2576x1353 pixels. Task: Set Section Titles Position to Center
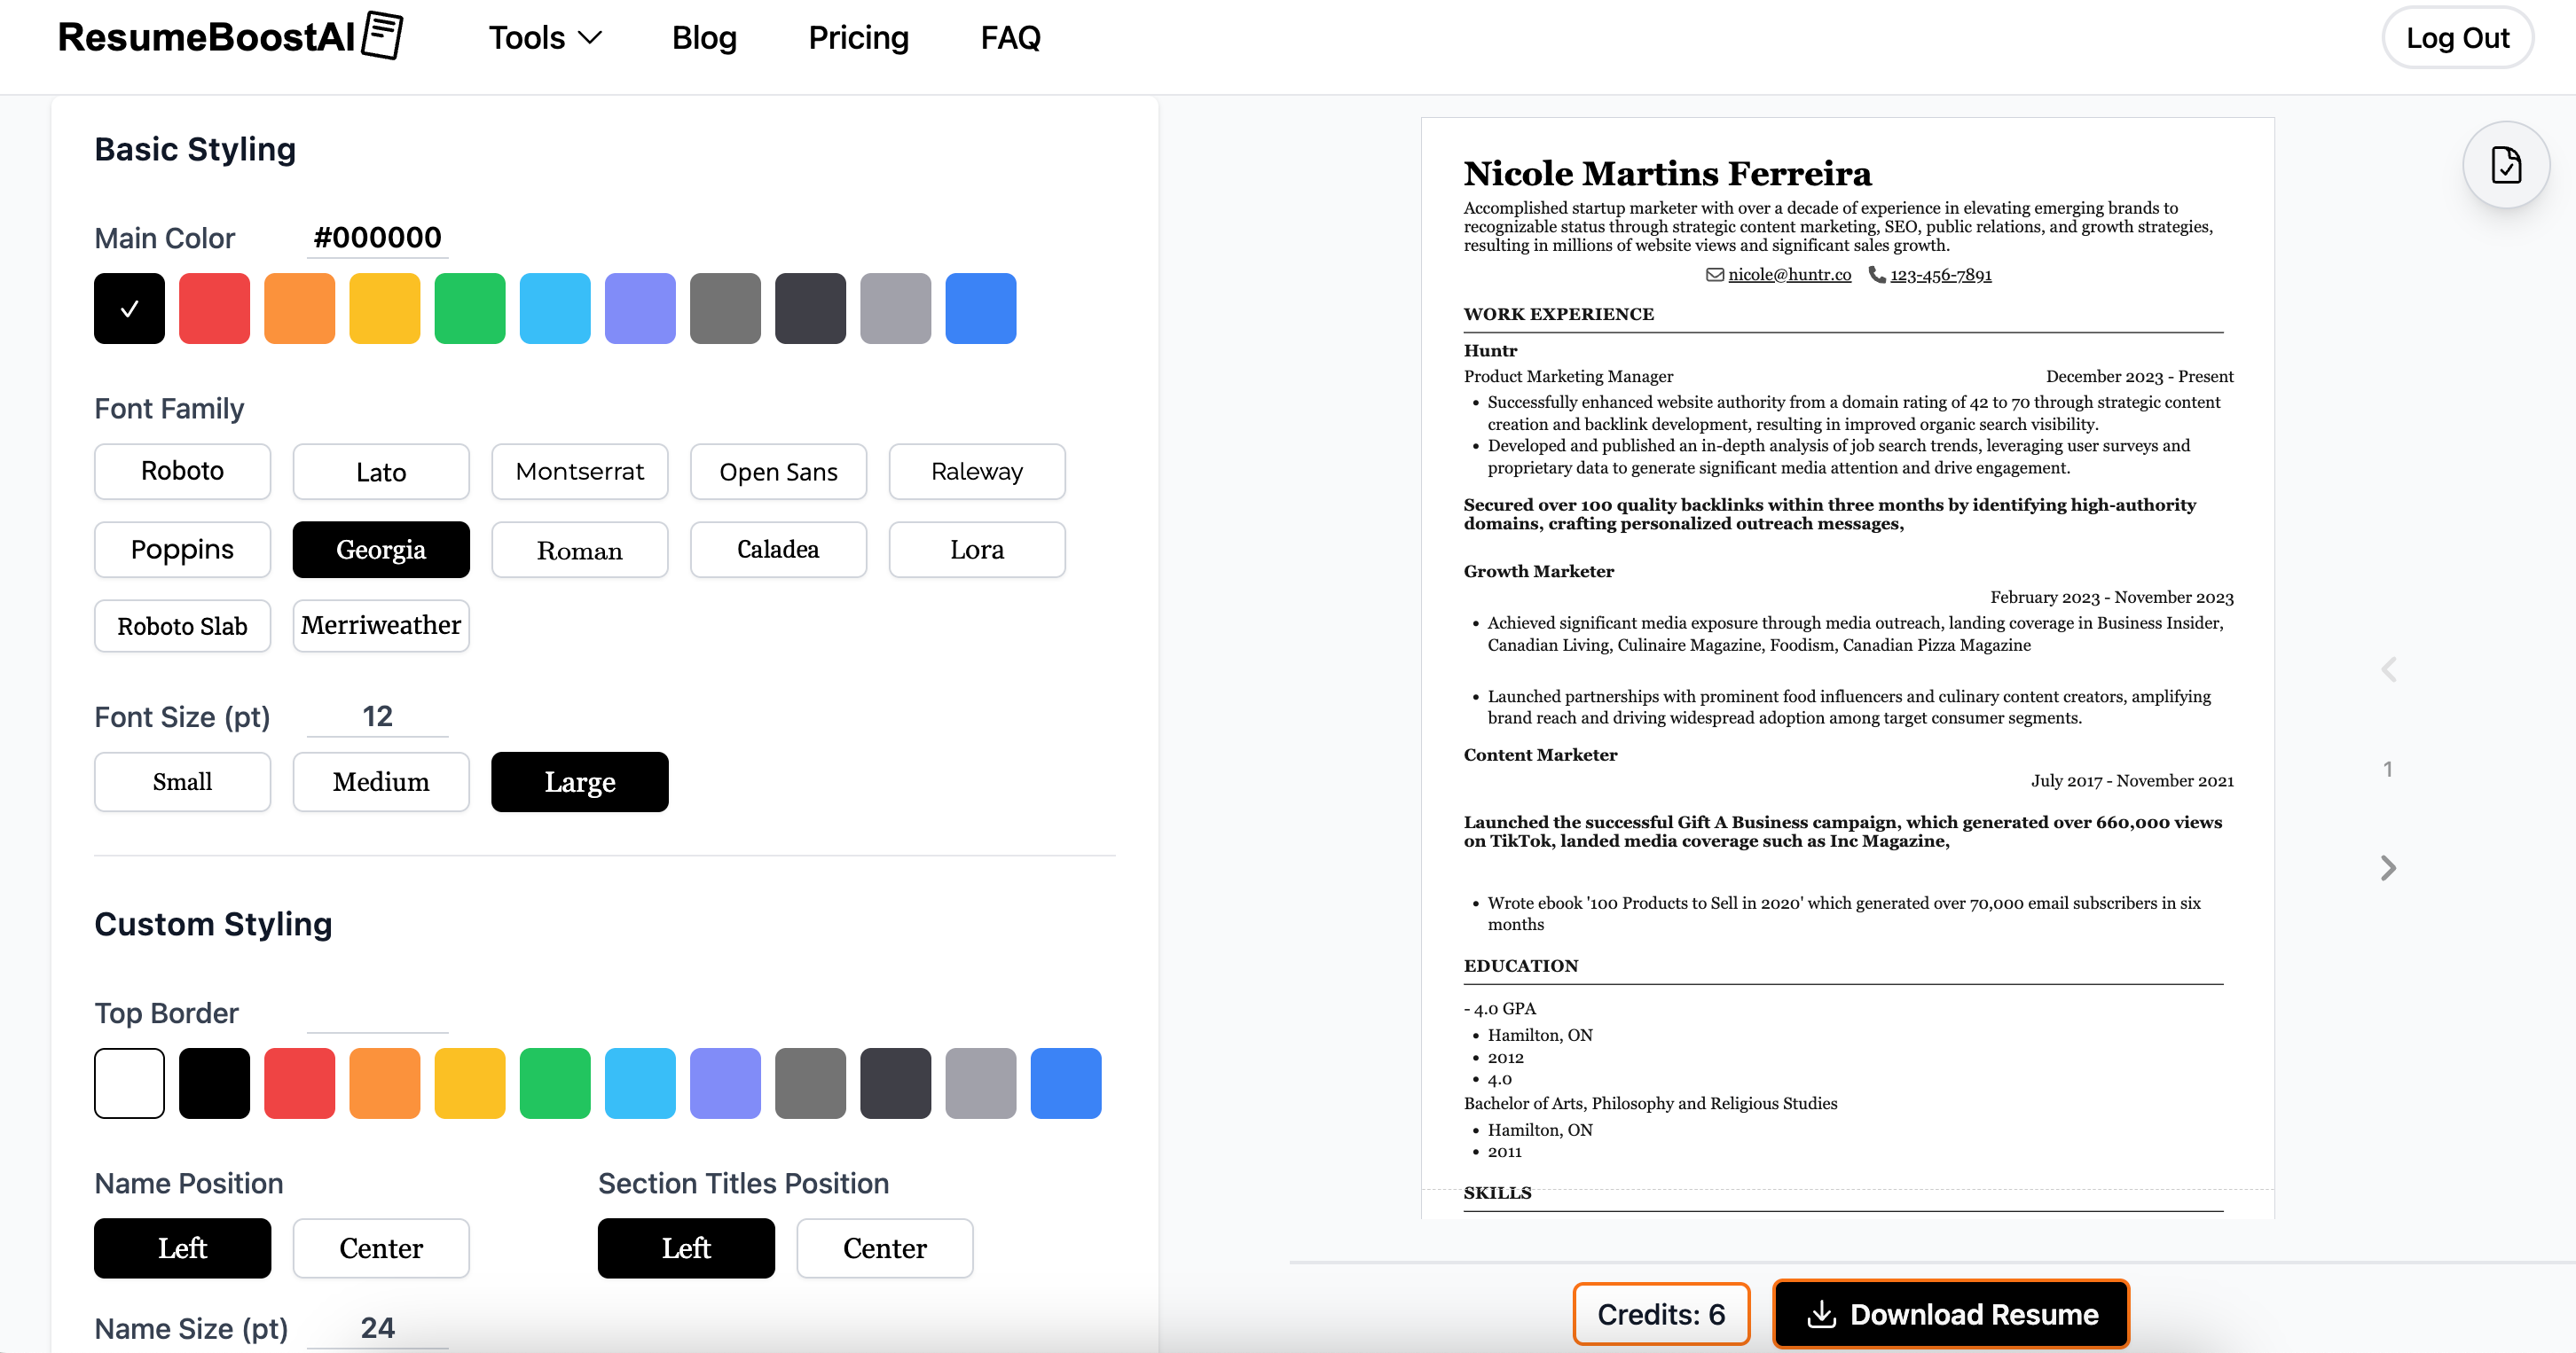[884, 1248]
